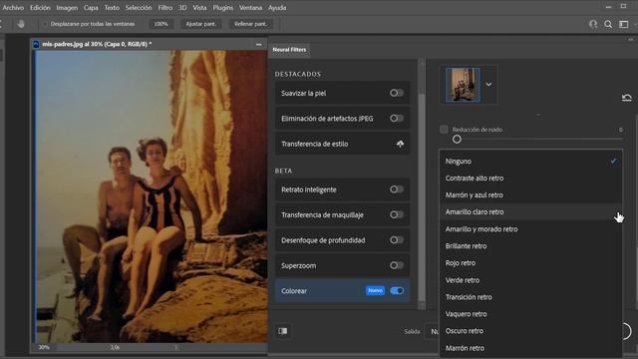Open the Ayuda menu
This screenshot has height=359, width=638.
tap(277, 8)
